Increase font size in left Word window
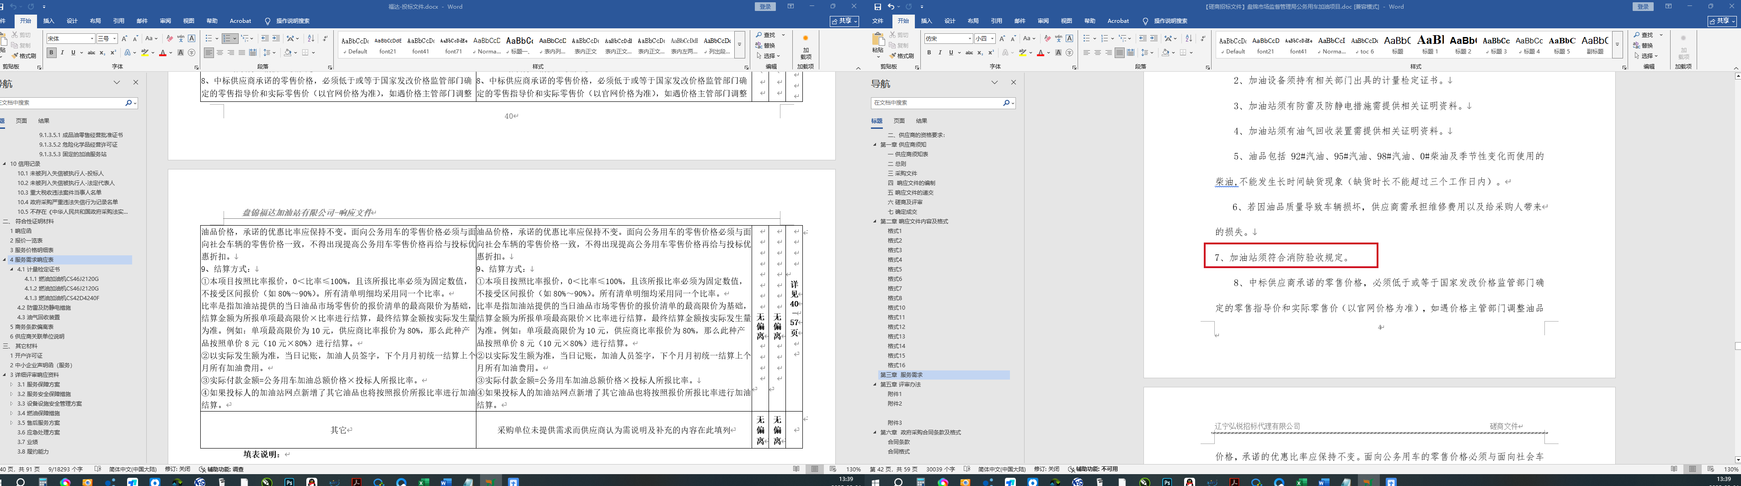The height and width of the screenshot is (486, 1741). click(124, 38)
